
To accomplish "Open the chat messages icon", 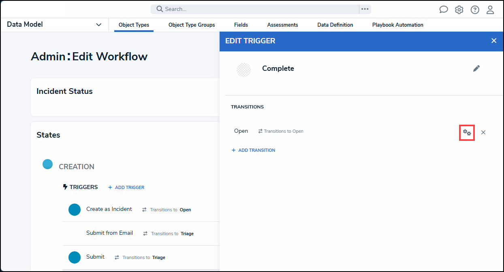I will point(444,10).
